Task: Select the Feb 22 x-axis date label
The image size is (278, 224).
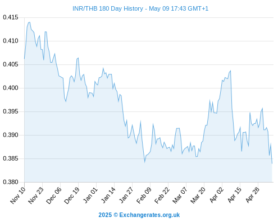Action: pyautogui.click(x=162, y=195)
